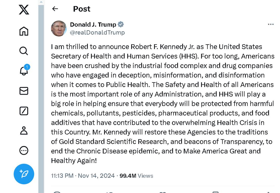
Task: Click the X logo in the sidebar
Action: click(24, 10)
